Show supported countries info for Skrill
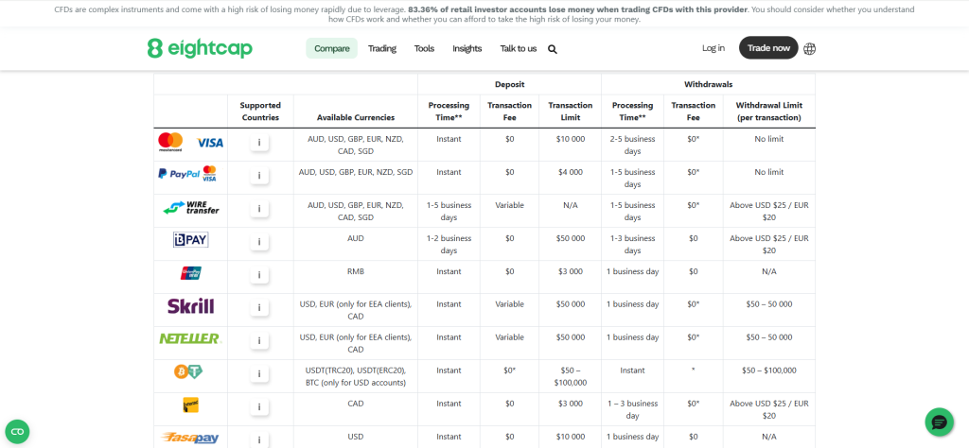969x448 pixels. pyautogui.click(x=259, y=308)
